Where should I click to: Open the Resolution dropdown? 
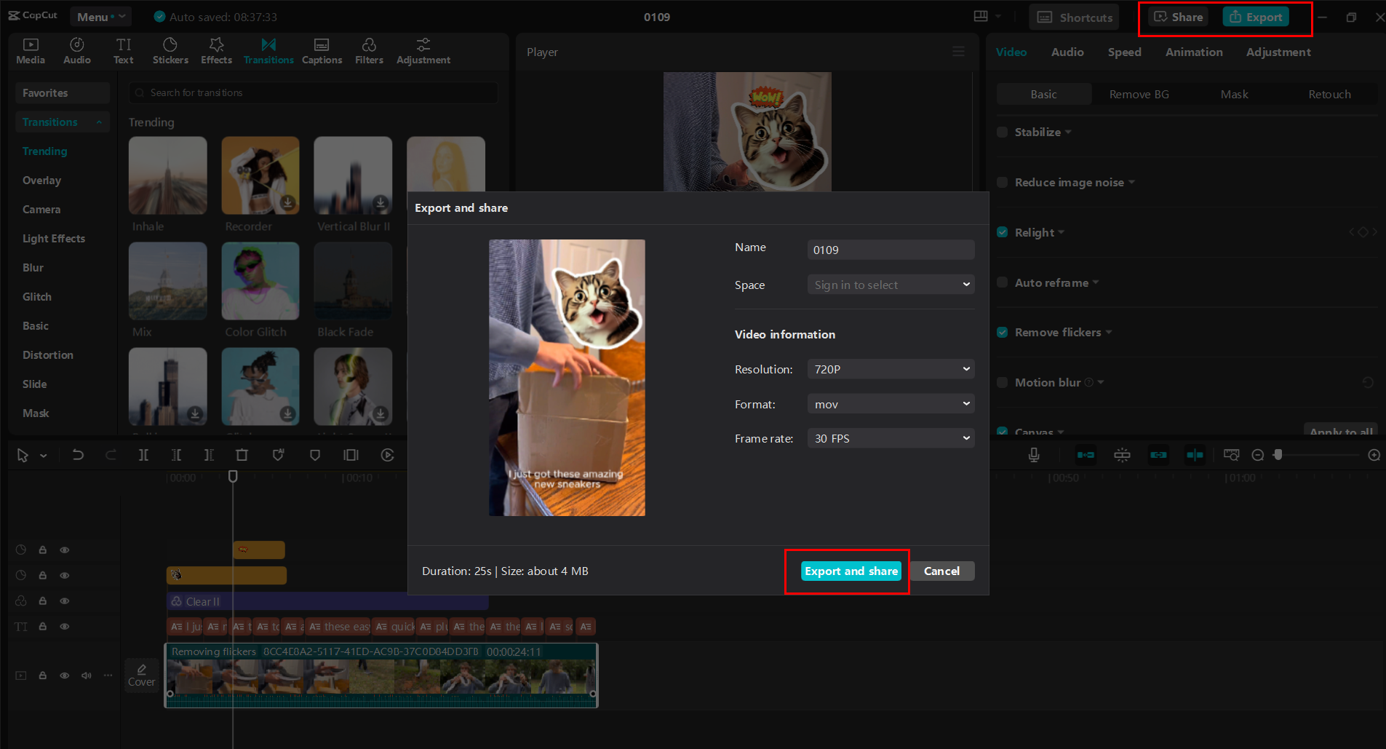pos(891,369)
